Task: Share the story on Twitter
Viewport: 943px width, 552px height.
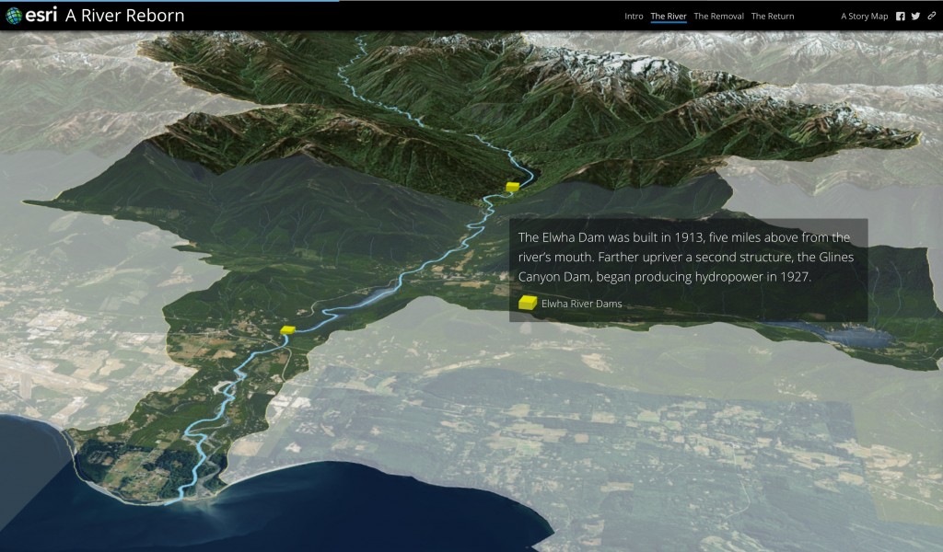Action: pos(915,17)
